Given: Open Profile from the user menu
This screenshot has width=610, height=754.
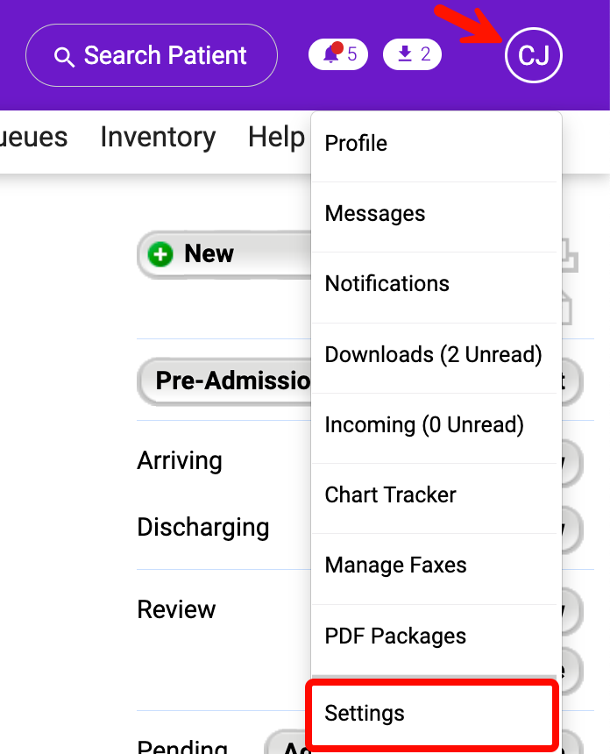Looking at the screenshot, I should pyautogui.click(x=356, y=144).
